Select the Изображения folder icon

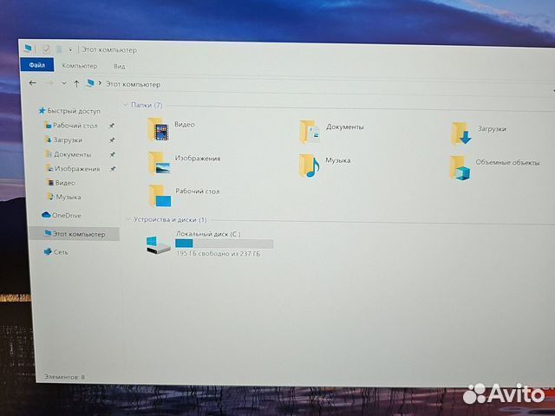click(160, 163)
